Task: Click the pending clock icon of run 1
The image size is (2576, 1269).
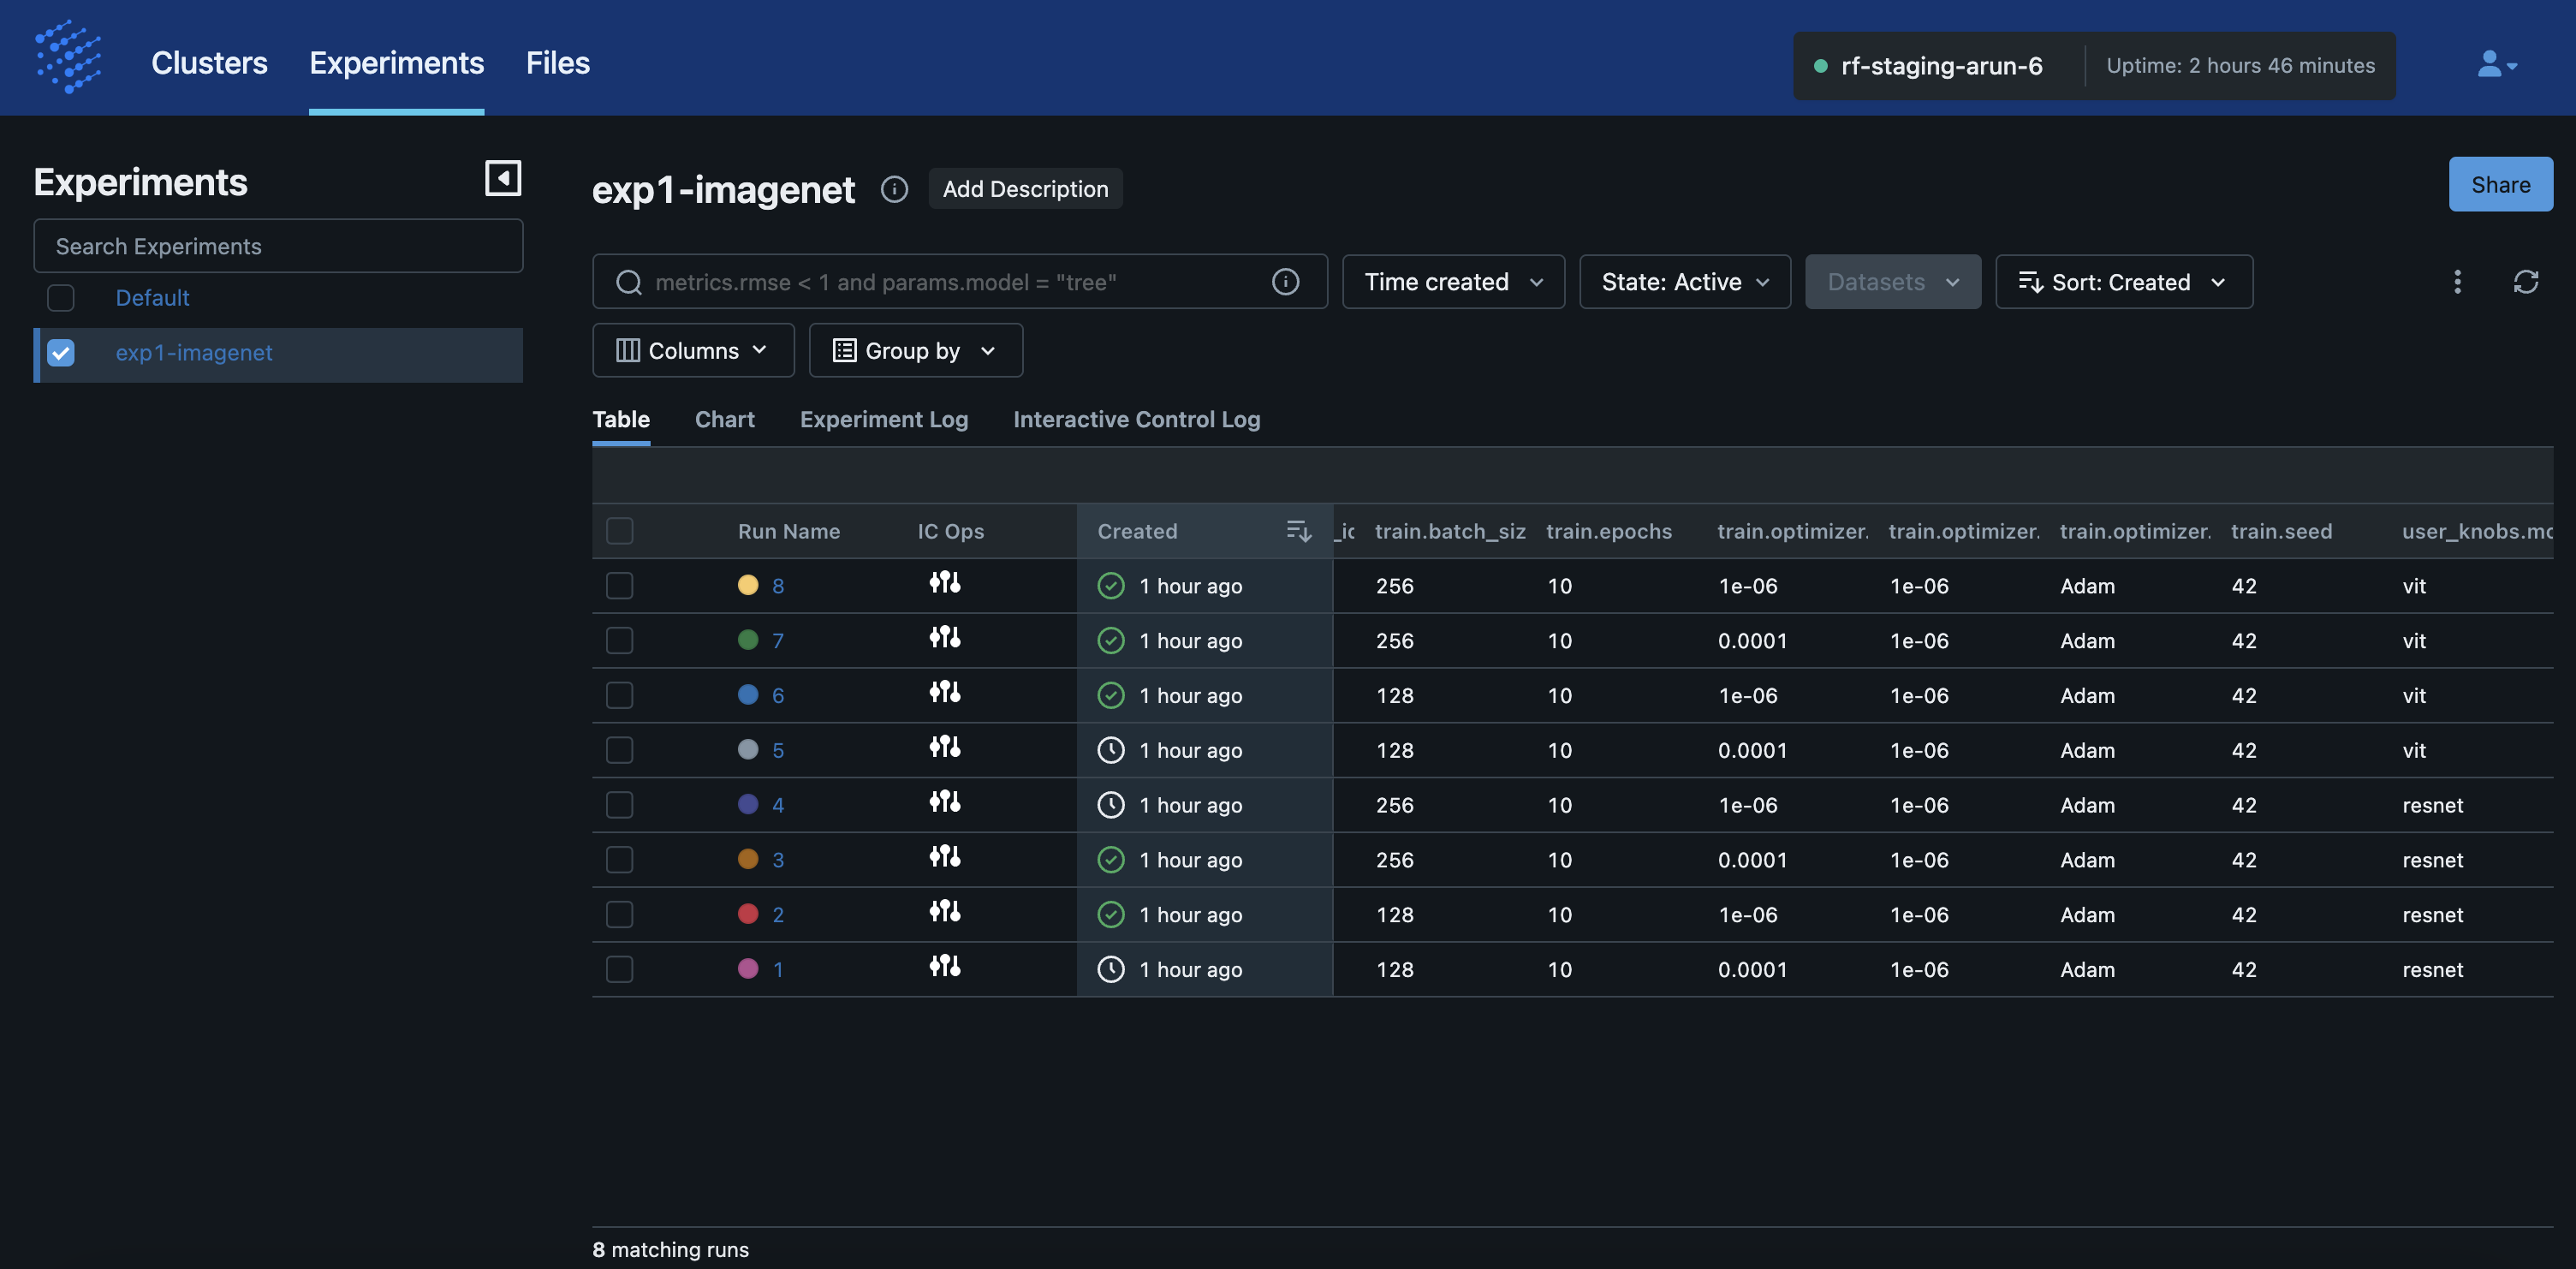Action: click(1111, 970)
